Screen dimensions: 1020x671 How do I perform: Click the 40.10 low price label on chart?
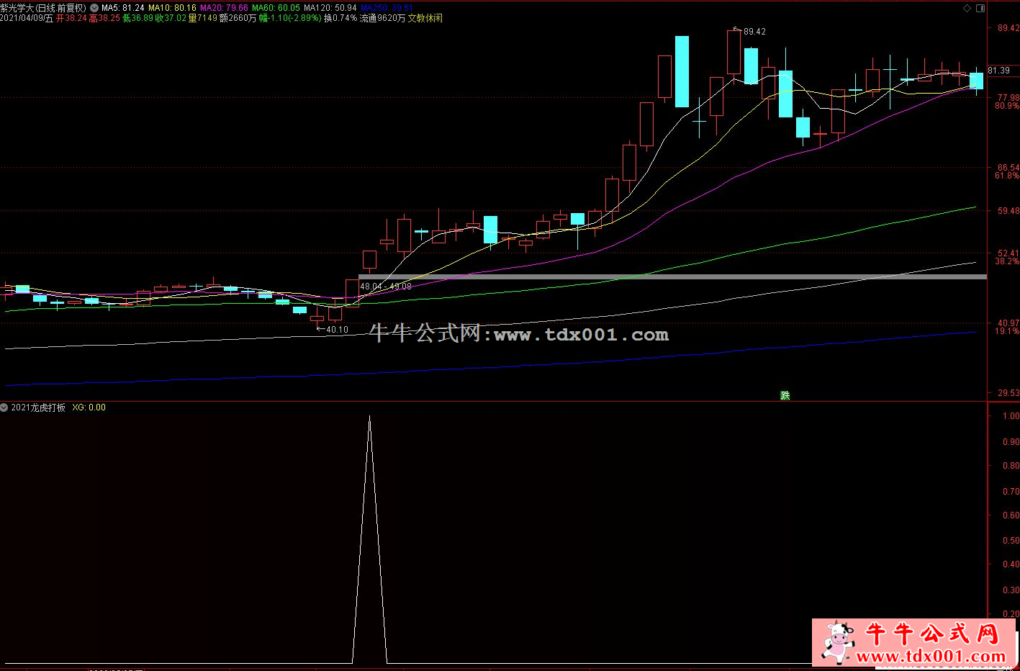337,330
